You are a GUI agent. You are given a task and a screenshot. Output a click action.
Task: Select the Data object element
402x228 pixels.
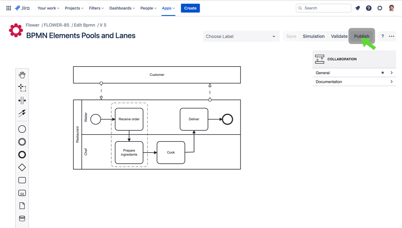22,205
